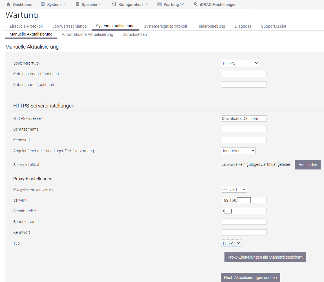
Task: Click the Hochladen certificate button
Action: [308, 165]
